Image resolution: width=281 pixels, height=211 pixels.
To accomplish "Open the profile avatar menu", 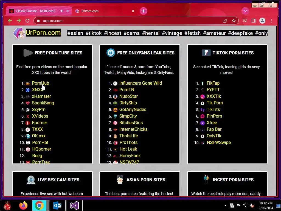I will pos(262,21).
